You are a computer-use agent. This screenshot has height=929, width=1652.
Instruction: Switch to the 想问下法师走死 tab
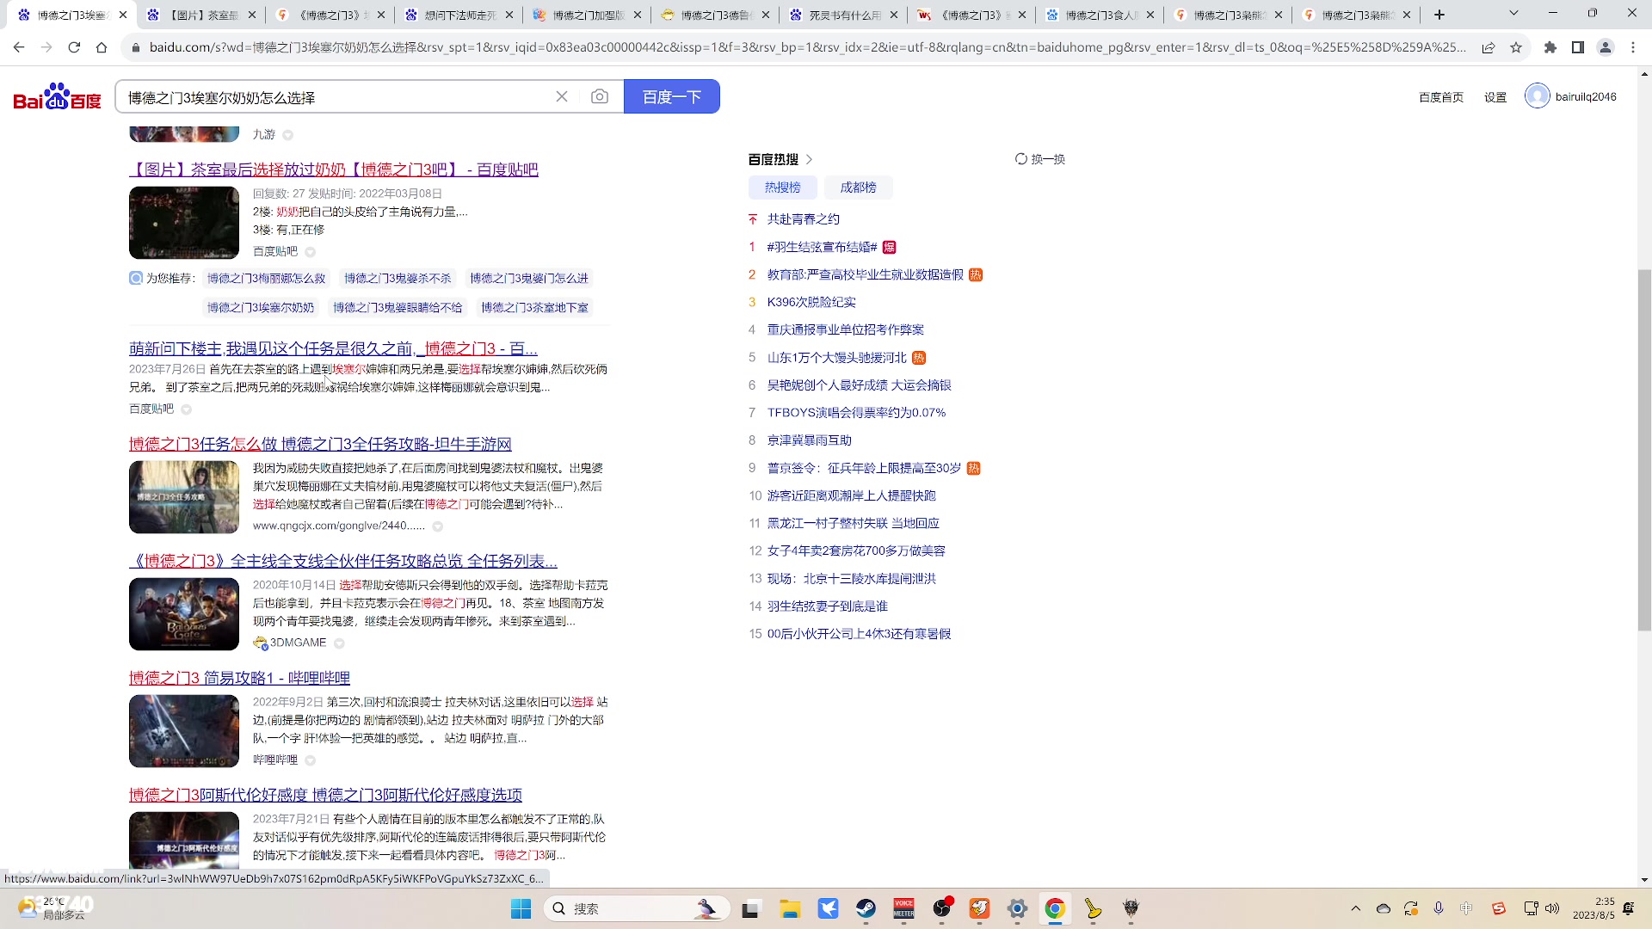tap(459, 15)
